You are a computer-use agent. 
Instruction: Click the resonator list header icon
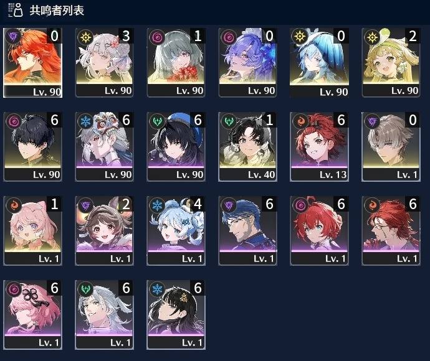pyautogui.click(x=15, y=10)
